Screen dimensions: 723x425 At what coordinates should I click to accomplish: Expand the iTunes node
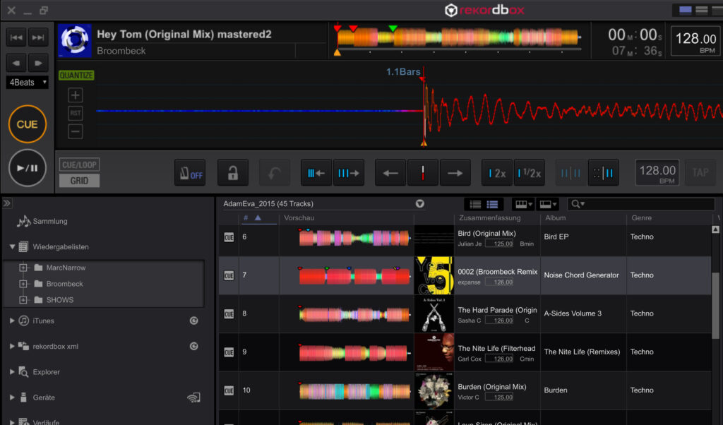[12, 321]
